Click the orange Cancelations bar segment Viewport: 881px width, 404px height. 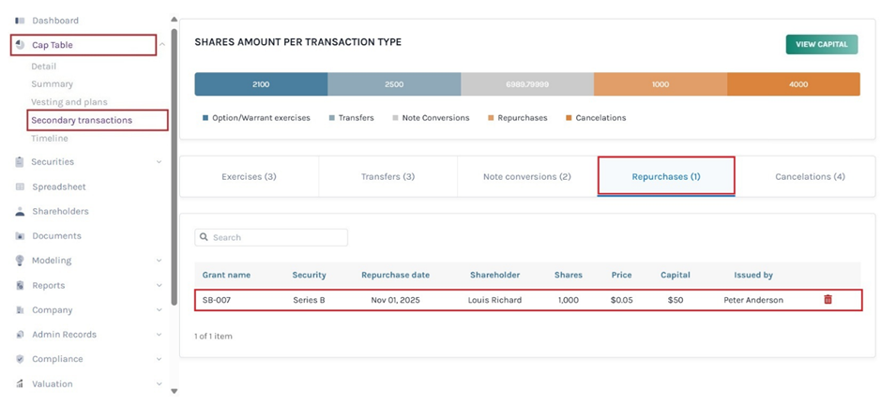click(x=797, y=84)
